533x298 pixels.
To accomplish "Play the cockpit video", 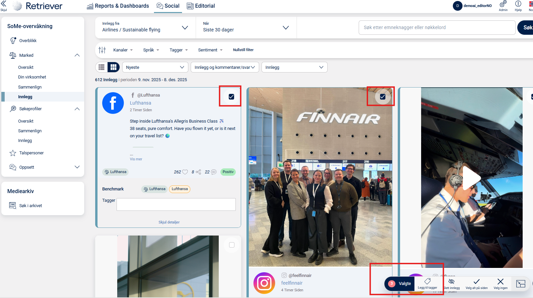I will tap(471, 178).
